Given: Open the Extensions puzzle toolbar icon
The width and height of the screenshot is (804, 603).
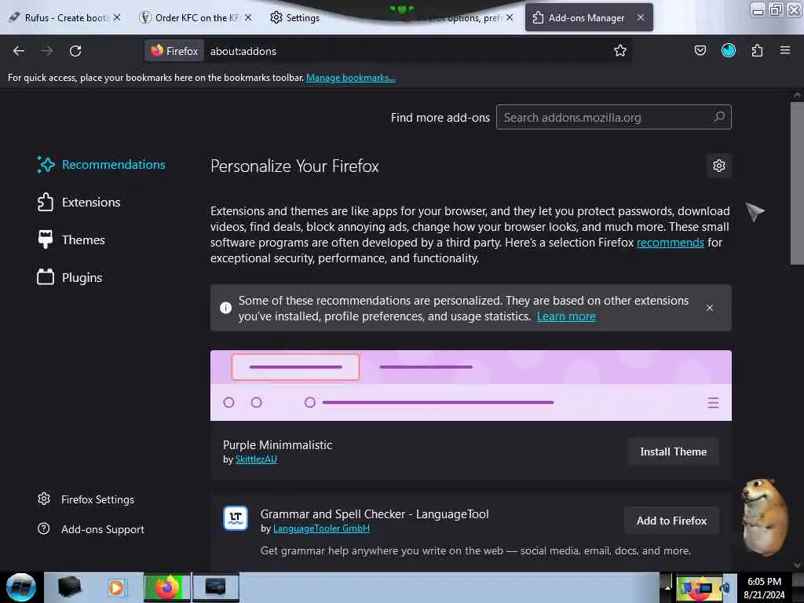Looking at the screenshot, I should 757,50.
